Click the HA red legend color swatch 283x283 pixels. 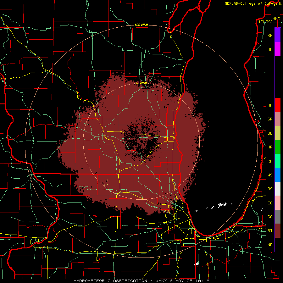pos(278,105)
